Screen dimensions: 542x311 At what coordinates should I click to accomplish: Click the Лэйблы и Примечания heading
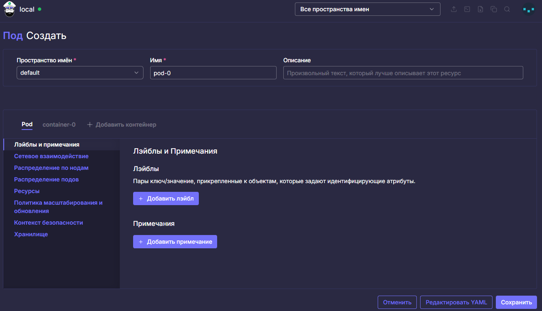pyautogui.click(x=175, y=151)
